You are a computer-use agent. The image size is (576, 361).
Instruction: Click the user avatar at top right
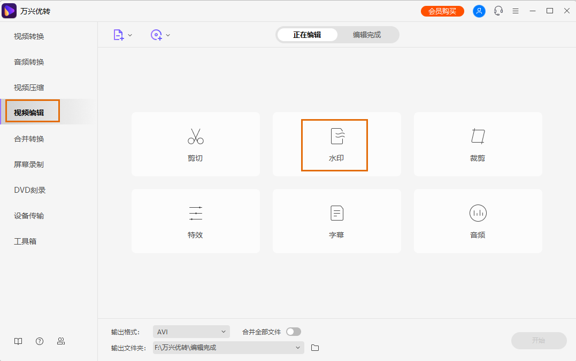tap(479, 11)
